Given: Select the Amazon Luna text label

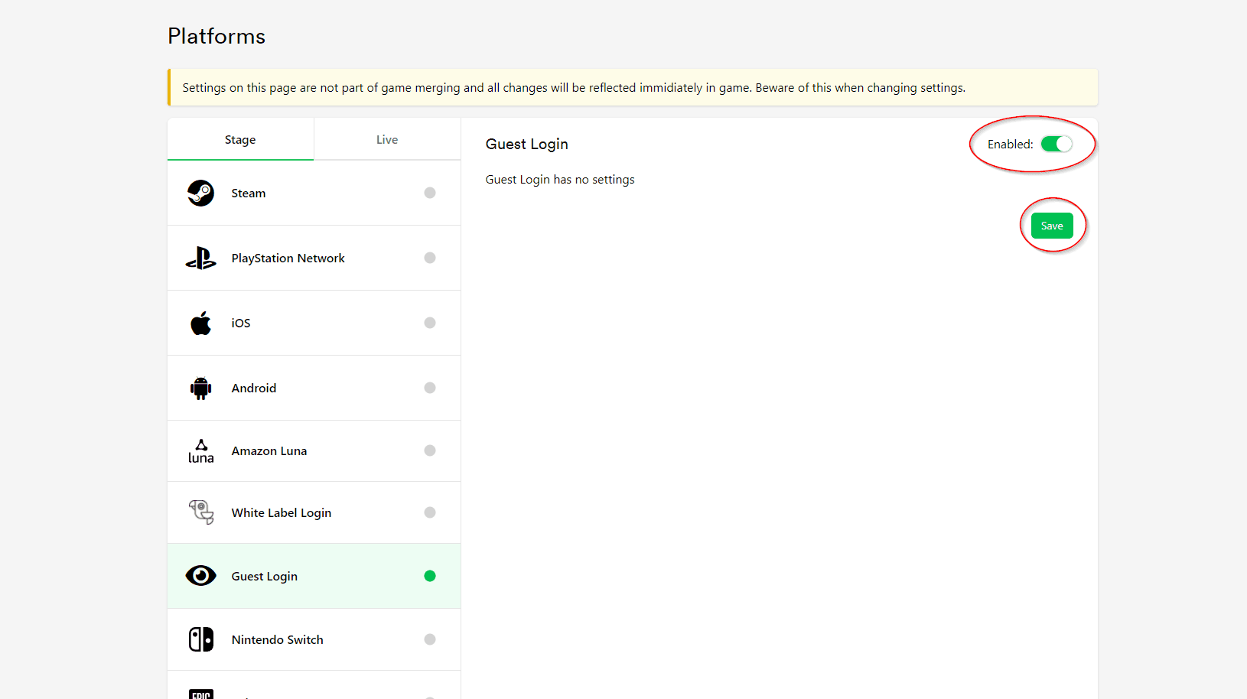Looking at the screenshot, I should tap(269, 451).
